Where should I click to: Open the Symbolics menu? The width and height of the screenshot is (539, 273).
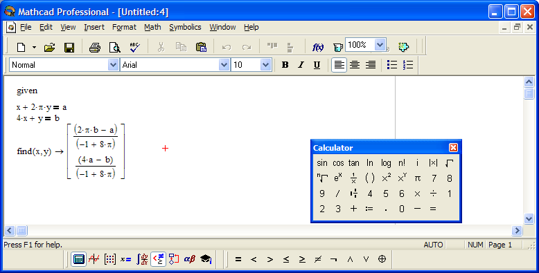click(185, 27)
